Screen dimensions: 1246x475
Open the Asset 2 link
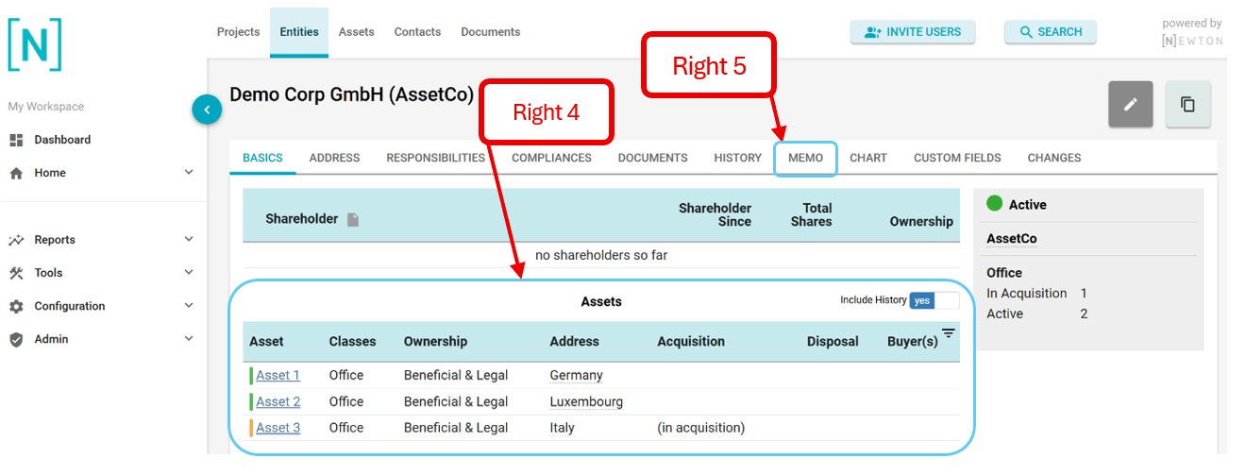278,401
